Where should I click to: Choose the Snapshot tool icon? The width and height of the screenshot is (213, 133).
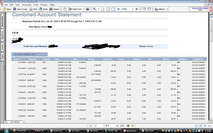tap(88, 9)
